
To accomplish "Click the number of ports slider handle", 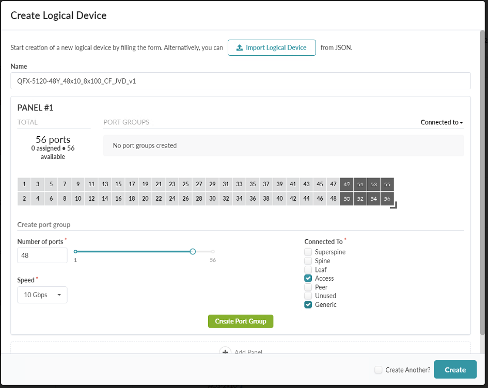I will 193,251.
